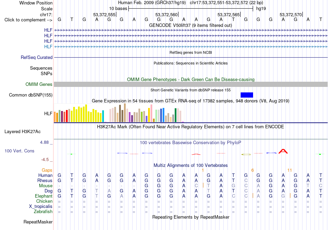Click the "Rhesus" species label

[x=45, y=180]
